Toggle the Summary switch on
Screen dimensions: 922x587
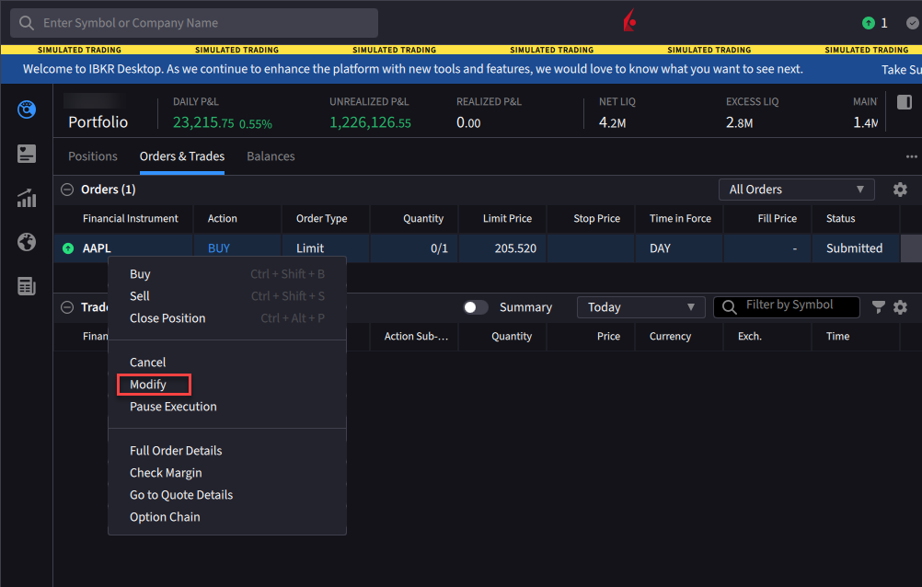click(475, 307)
